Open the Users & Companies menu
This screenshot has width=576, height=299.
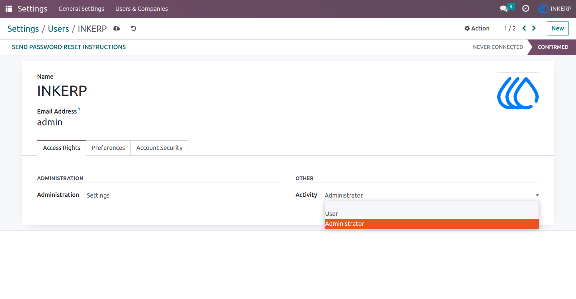(141, 9)
